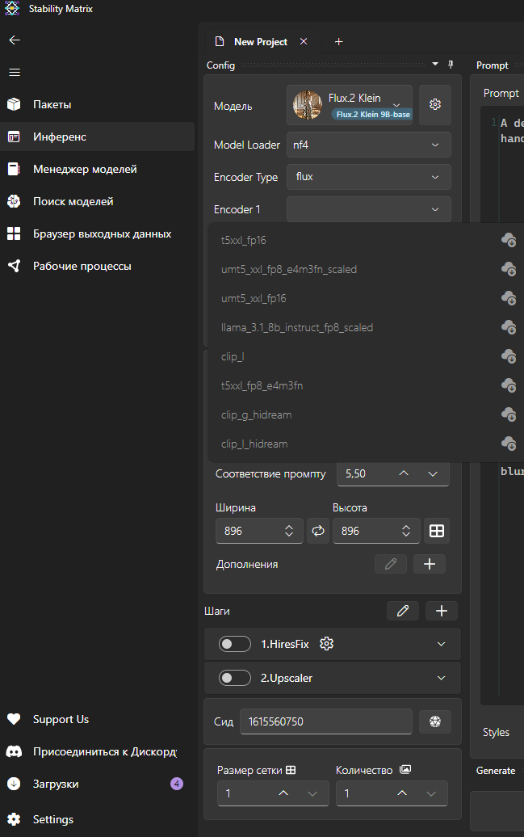Screen dimensions: 524x837
Task: Decrease Соответствие промпту value
Action: [433, 473]
